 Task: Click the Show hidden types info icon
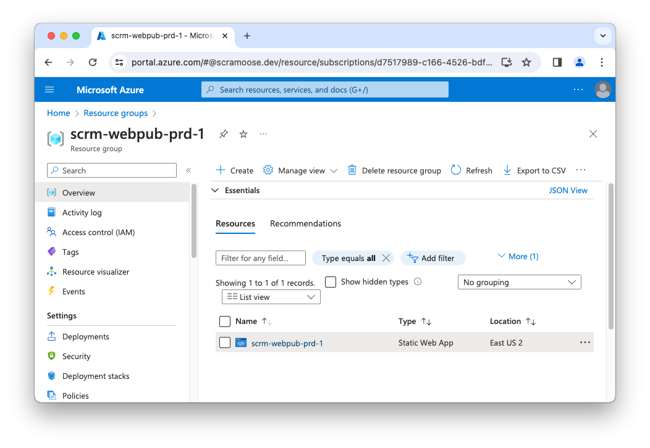click(x=418, y=281)
